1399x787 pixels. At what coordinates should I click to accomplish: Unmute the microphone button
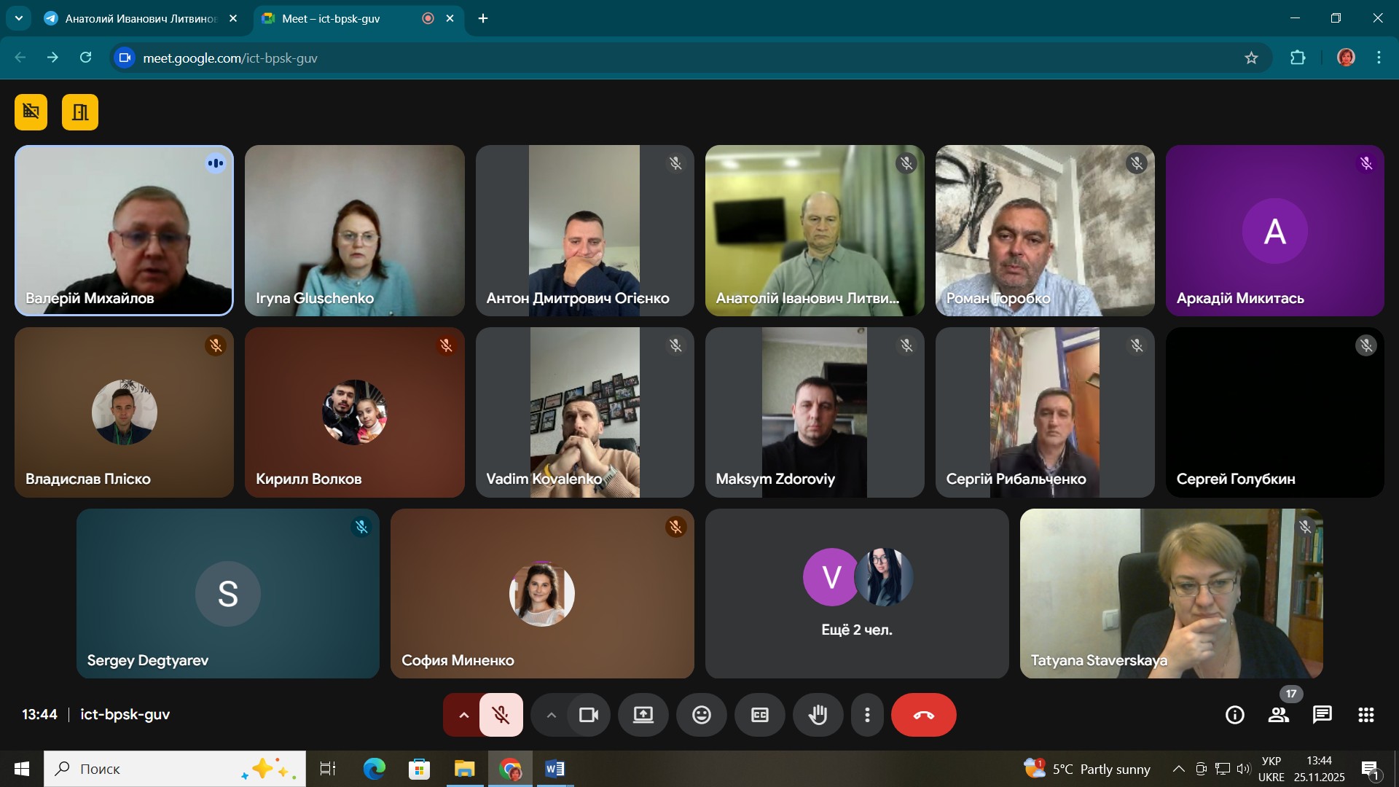(x=501, y=715)
